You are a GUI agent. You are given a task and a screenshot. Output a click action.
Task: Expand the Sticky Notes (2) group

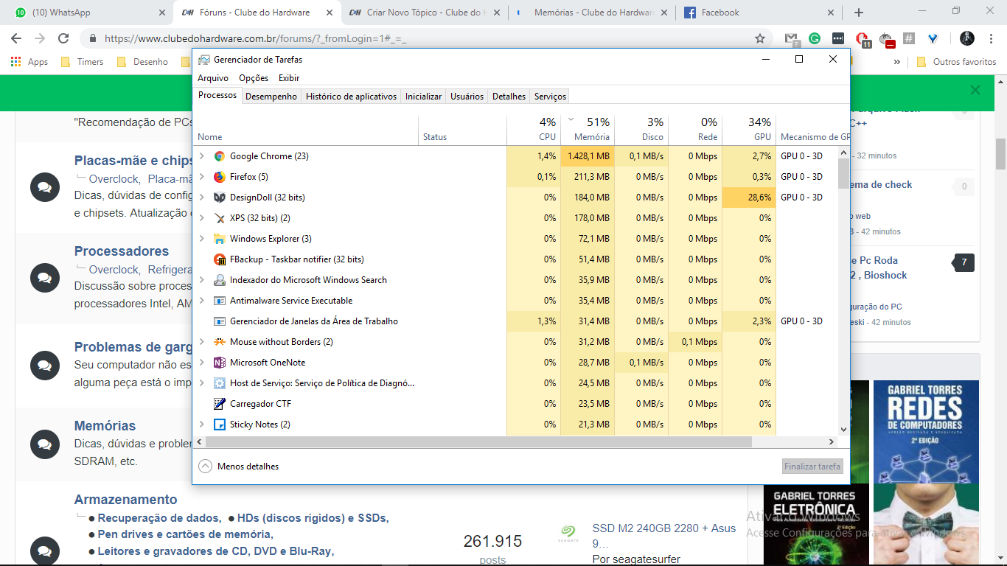tap(202, 424)
